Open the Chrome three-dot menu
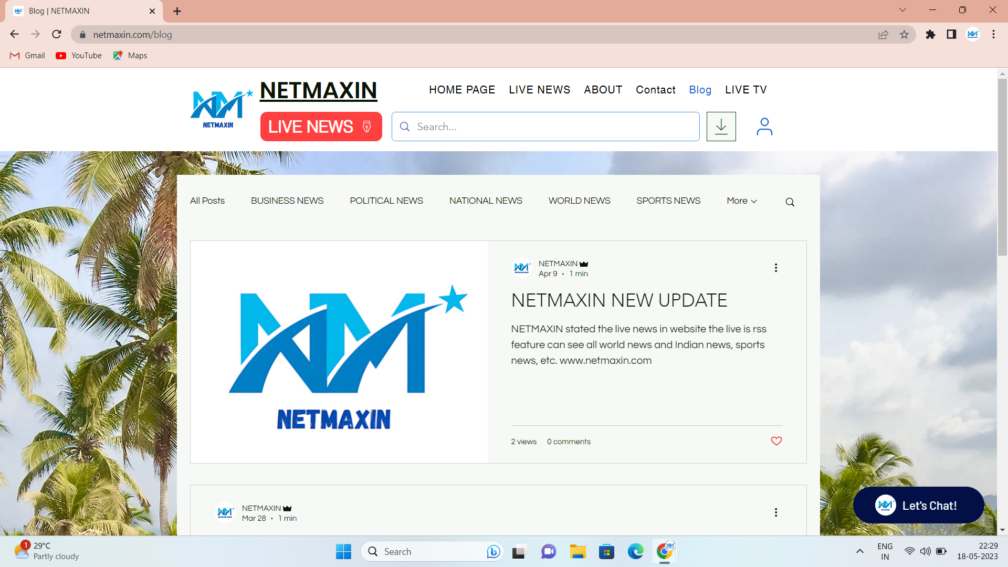Screen dimensions: 1008x567 pyautogui.click(x=993, y=35)
